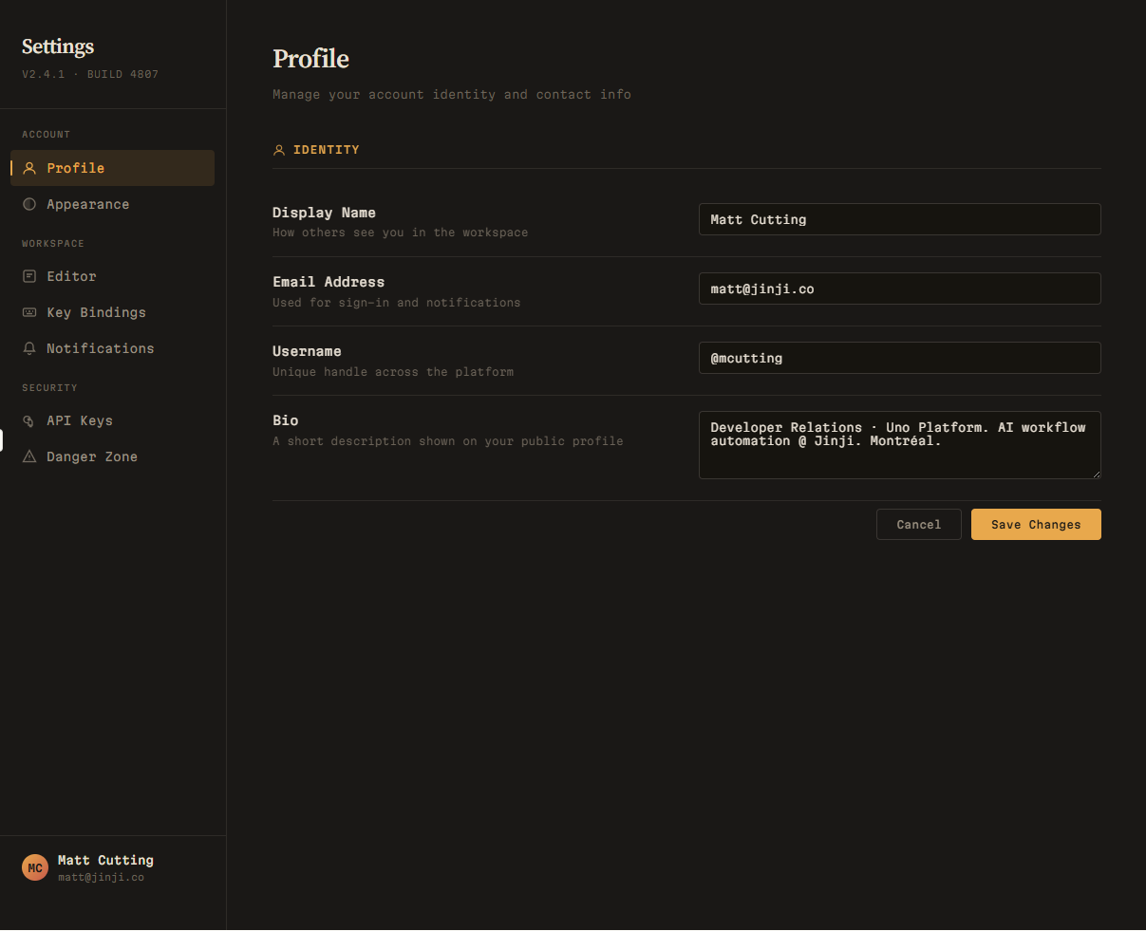Click the Notifications bell icon
1146x931 pixels.
click(29, 348)
